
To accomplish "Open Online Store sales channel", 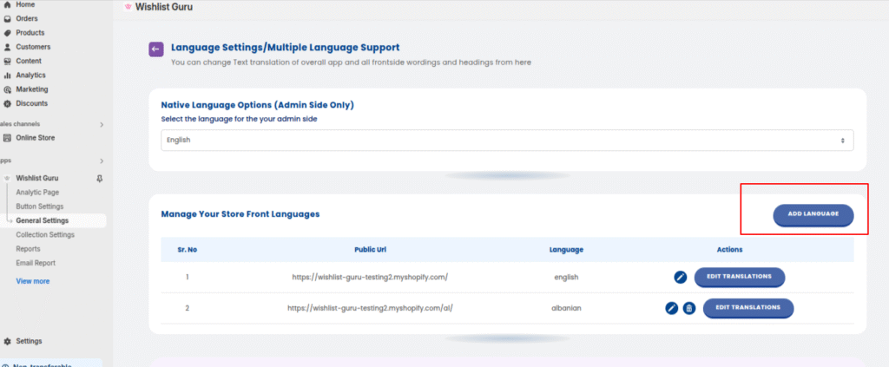I will click(35, 138).
